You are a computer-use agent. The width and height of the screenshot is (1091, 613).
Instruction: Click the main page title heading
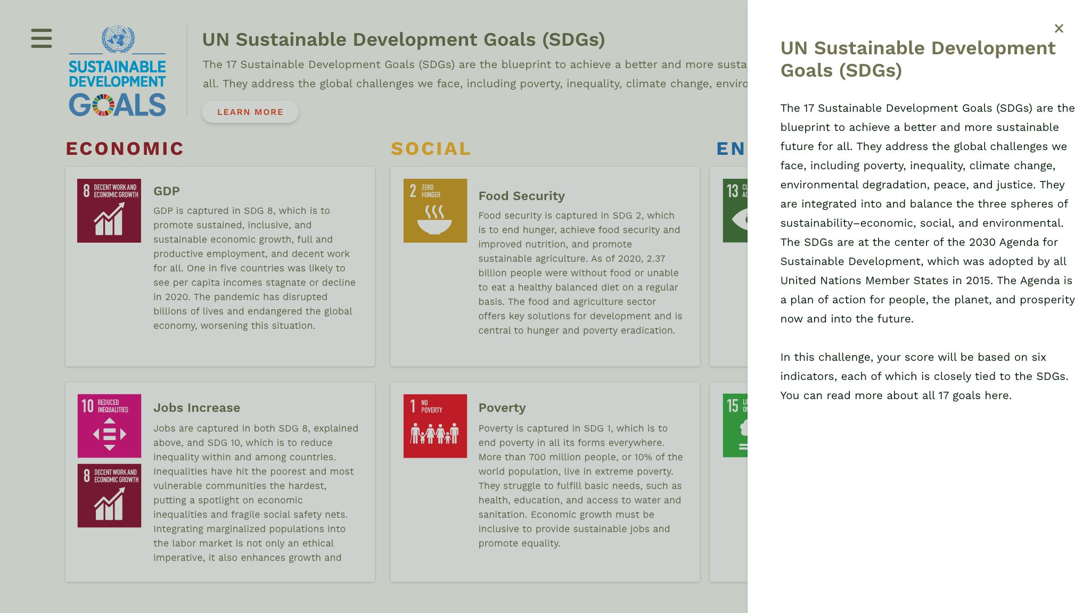(403, 39)
